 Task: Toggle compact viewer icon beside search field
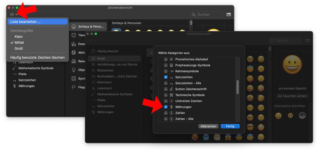coord(229,15)
